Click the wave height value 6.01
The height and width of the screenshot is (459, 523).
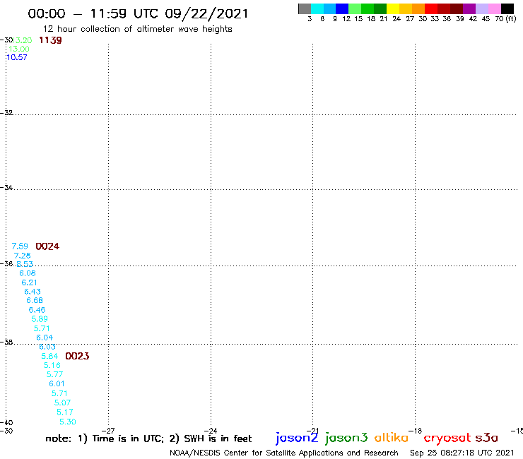tap(57, 383)
